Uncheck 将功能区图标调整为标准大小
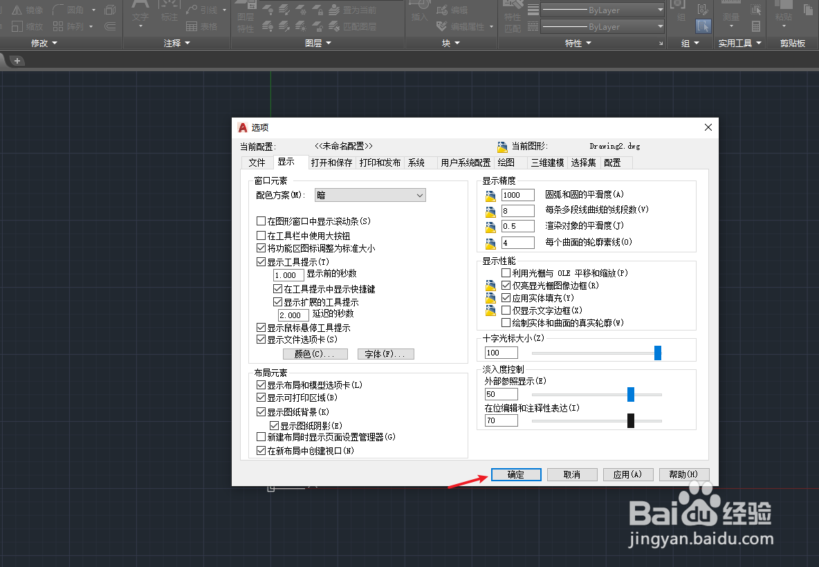The image size is (819, 567). [x=261, y=248]
